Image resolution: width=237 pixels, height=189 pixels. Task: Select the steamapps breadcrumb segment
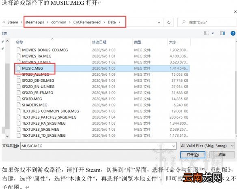(34, 22)
